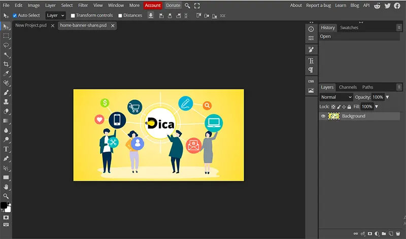Select the Hand tool

pyautogui.click(x=6, y=187)
